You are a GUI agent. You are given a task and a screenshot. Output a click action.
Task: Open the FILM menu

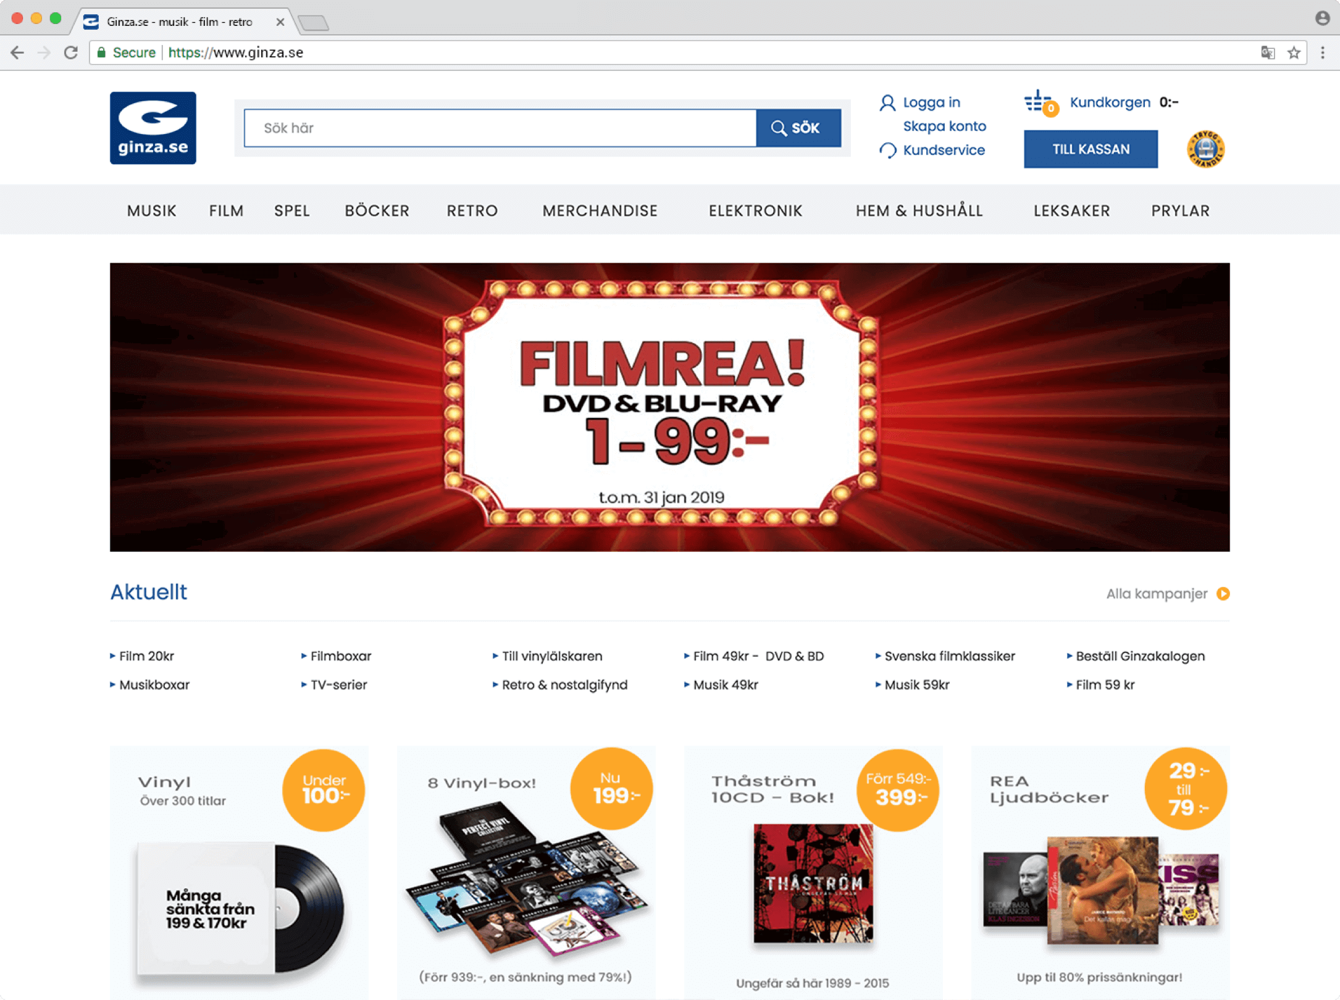click(226, 210)
